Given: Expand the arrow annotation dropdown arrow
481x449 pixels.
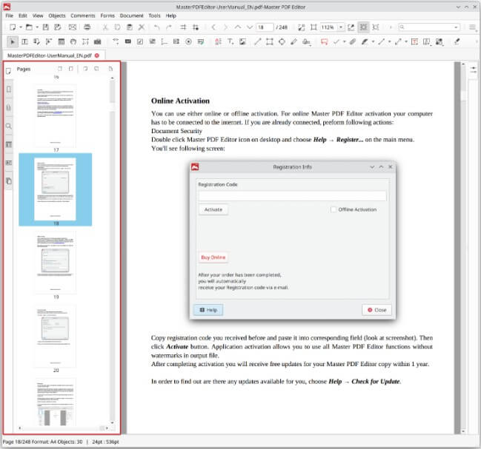Looking at the screenshot, I should [x=406, y=41].
